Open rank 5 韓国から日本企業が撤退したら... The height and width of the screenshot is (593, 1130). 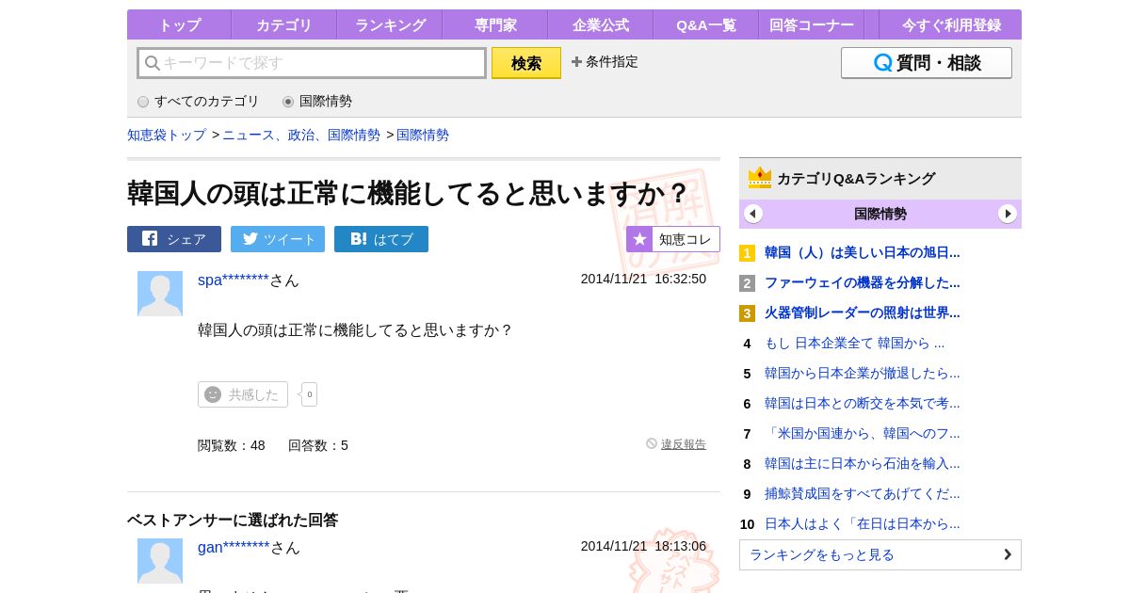(862, 373)
